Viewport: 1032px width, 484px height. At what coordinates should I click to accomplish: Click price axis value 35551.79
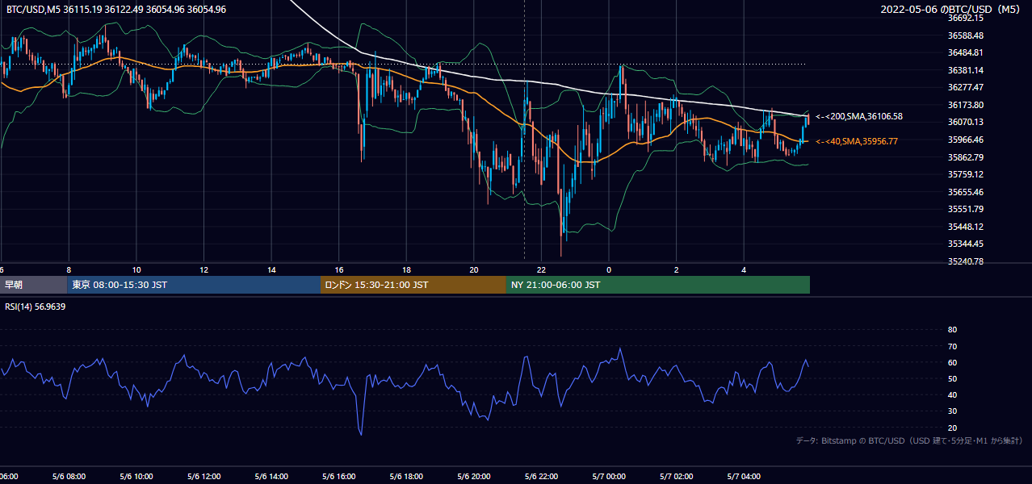[x=966, y=209]
